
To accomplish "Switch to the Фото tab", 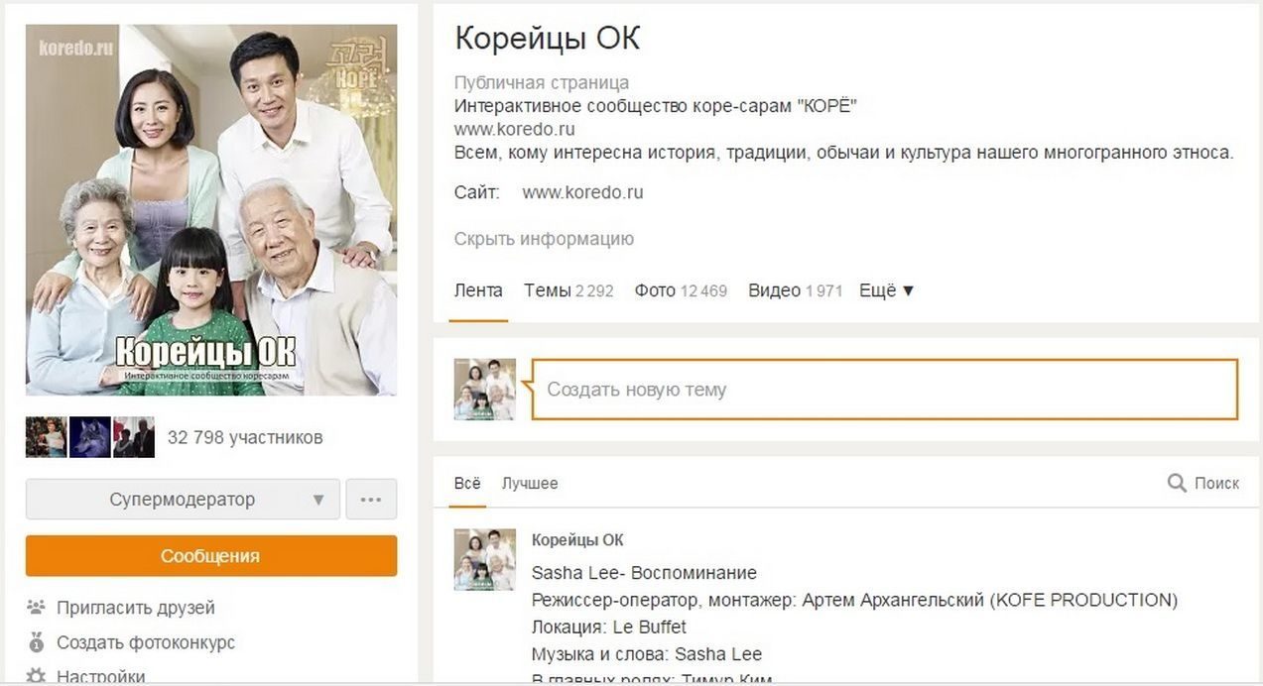I will pyautogui.click(x=681, y=290).
